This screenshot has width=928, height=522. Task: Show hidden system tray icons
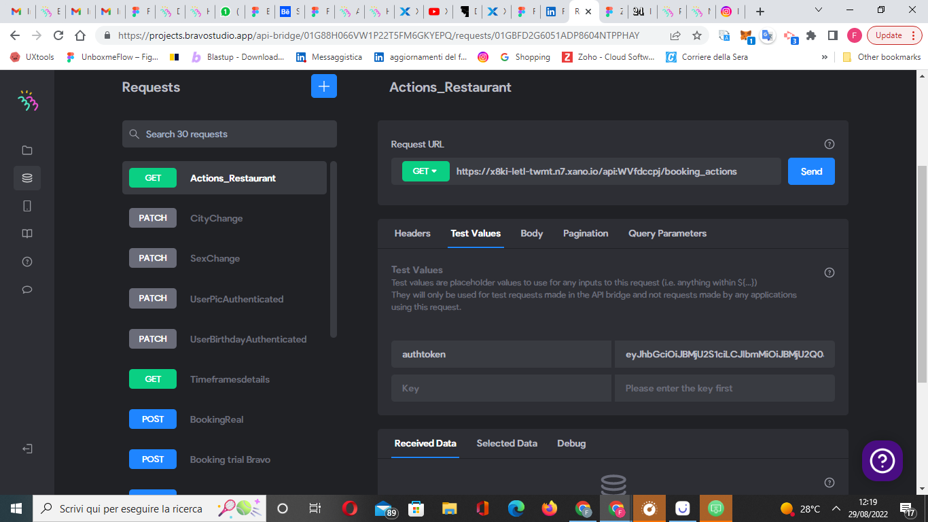tap(836, 508)
